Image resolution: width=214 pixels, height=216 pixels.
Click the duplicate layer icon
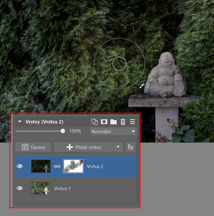(95, 122)
